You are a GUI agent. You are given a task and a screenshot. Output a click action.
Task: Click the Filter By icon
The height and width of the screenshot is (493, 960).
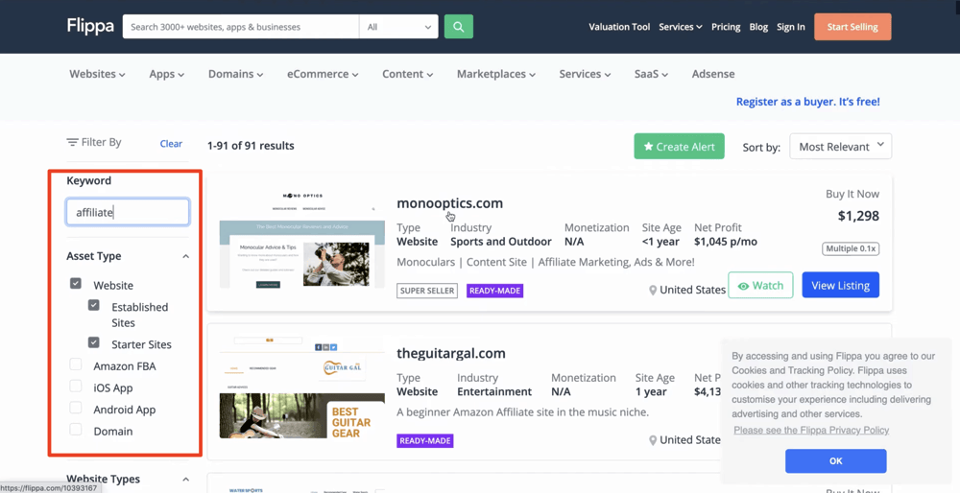tap(72, 143)
